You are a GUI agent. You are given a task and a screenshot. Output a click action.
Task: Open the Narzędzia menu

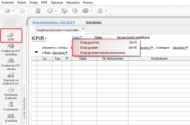point(73,2)
